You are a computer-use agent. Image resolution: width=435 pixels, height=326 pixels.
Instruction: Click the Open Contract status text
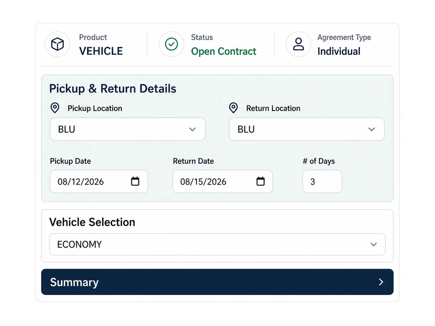tap(223, 51)
